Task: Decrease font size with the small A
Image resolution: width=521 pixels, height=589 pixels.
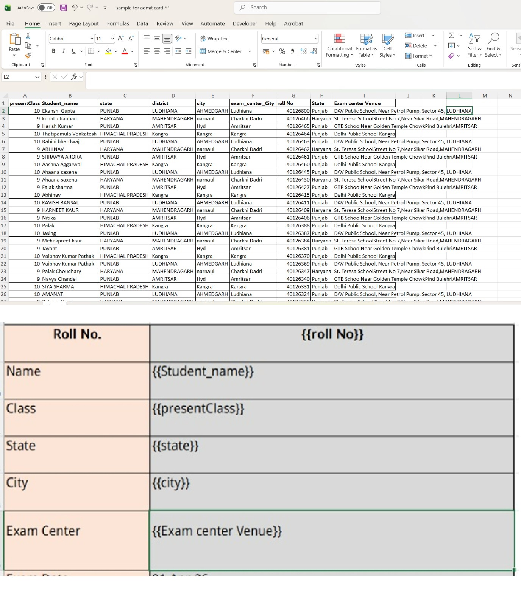Action: point(131,38)
